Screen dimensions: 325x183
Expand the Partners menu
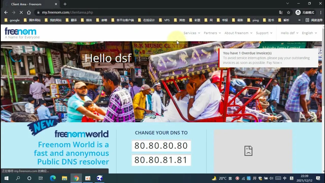coord(212,33)
